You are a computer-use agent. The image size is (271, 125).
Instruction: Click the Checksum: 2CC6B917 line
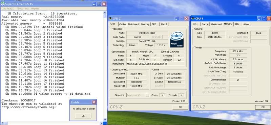(x=19, y=100)
